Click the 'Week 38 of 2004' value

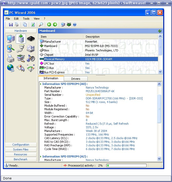pos(96,131)
